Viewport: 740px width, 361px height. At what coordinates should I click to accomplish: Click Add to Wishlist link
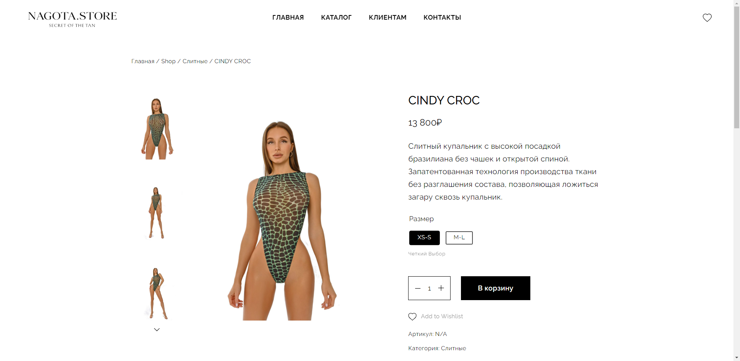tap(442, 316)
